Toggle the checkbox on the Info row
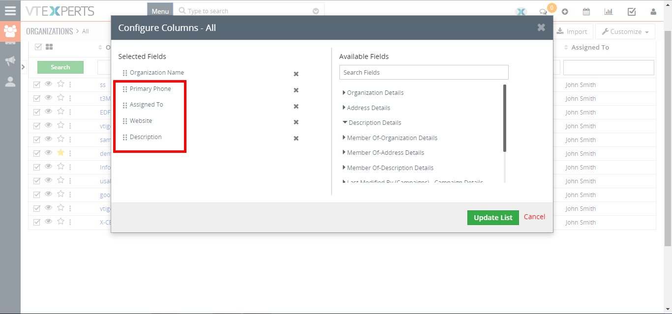672x314 pixels. click(37, 167)
